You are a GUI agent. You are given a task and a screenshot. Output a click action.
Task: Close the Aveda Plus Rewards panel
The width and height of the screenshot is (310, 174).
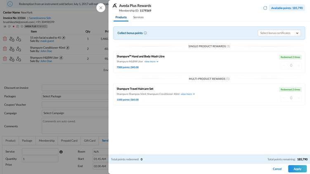click(x=101, y=8)
